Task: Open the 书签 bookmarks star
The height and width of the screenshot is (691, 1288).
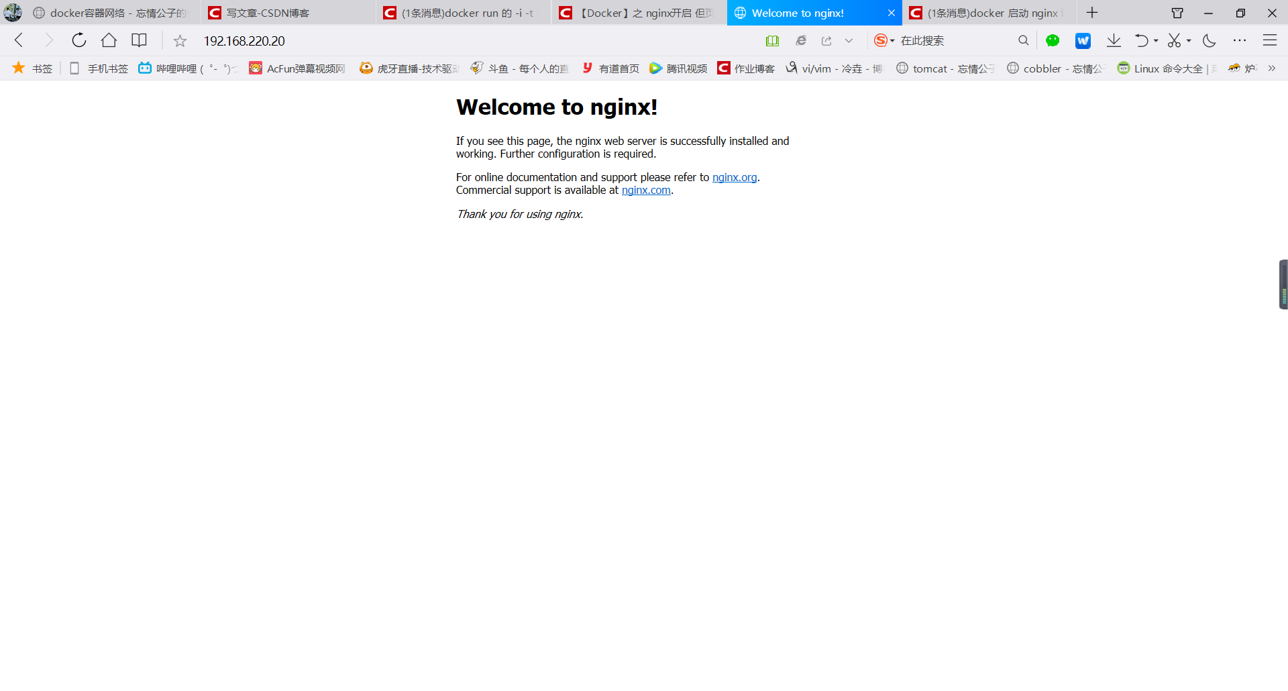Action: (x=32, y=68)
